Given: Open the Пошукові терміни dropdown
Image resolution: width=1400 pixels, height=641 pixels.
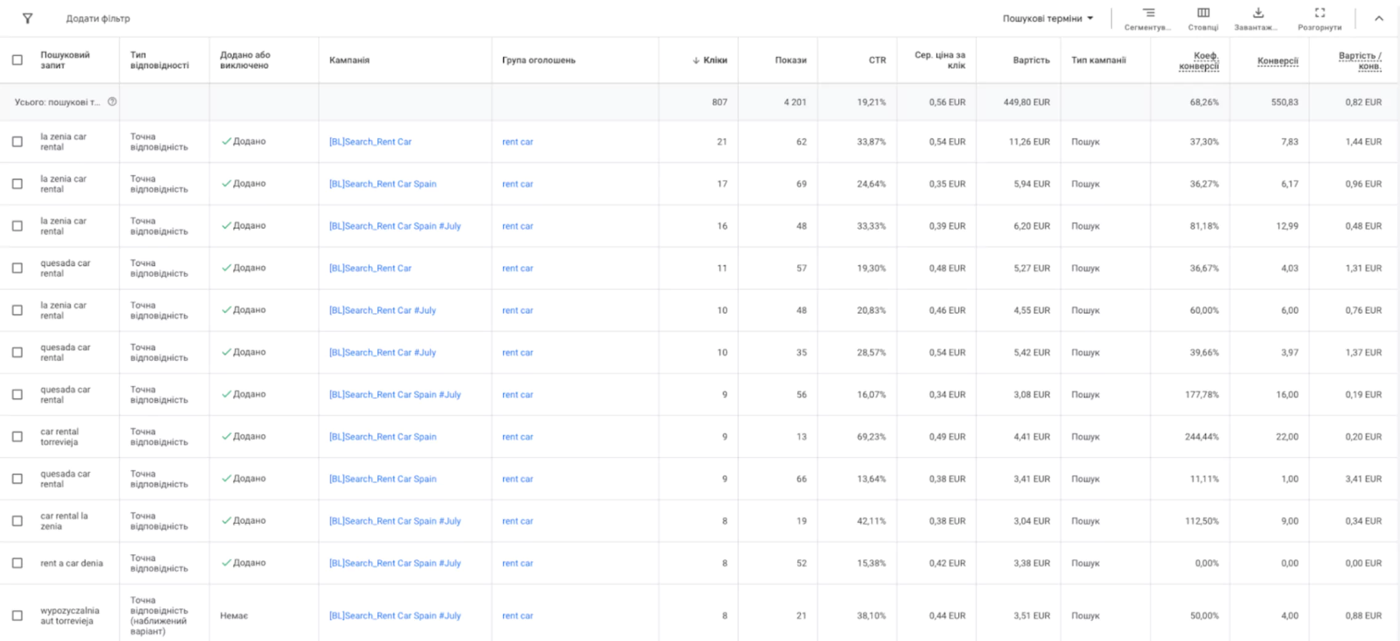Looking at the screenshot, I should [x=1047, y=18].
